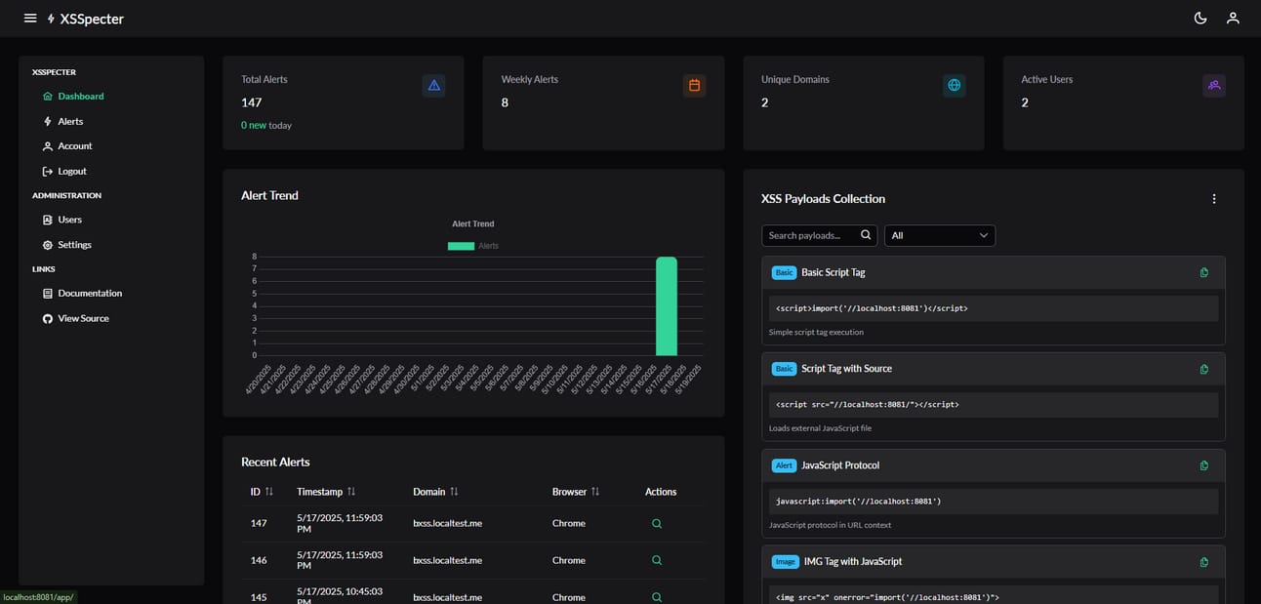The height and width of the screenshot is (604, 1261).
Task: Open Account in the sidebar
Action: click(67, 146)
